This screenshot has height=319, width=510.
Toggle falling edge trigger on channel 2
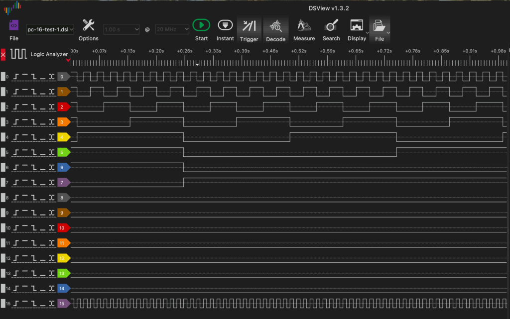point(34,107)
